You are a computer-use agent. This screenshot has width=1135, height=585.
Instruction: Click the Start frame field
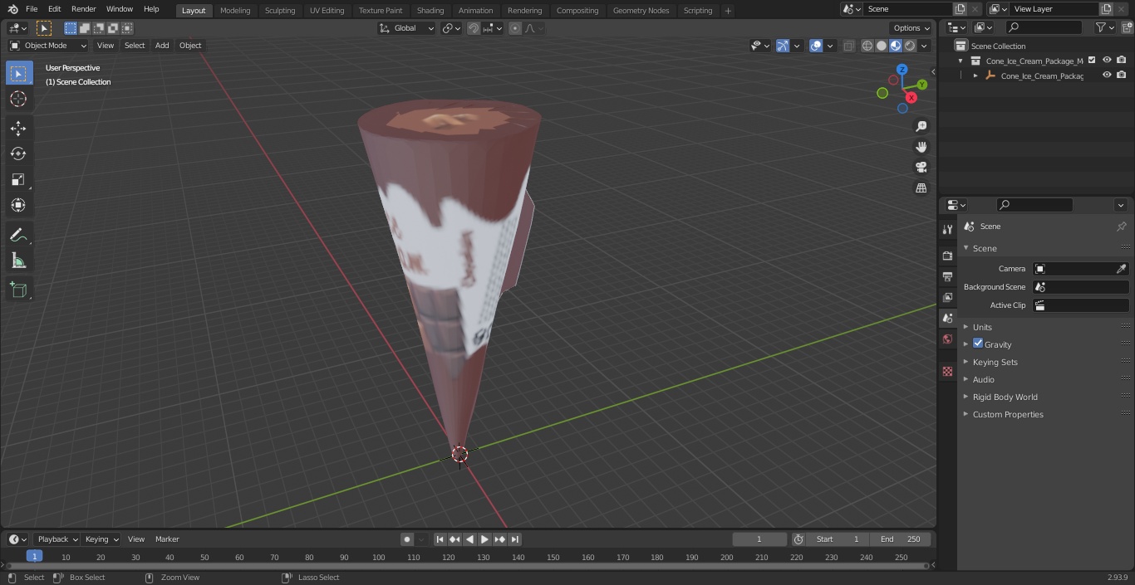838,539
